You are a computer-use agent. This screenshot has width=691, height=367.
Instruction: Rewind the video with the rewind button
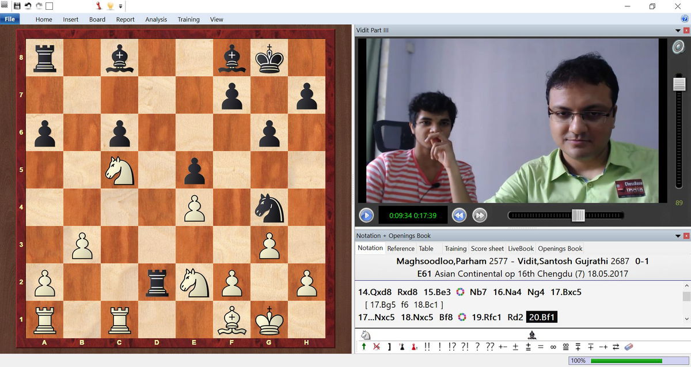coord(459,215)
